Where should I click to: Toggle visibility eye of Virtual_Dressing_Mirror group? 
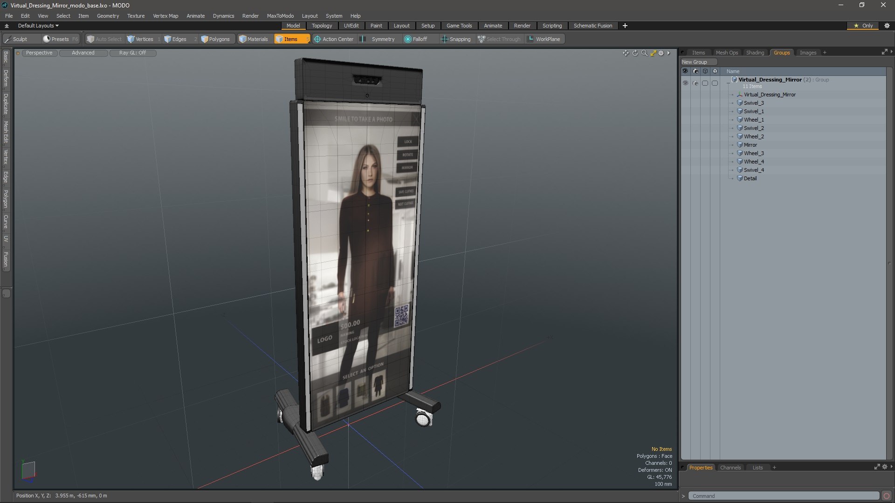(x=685, y=83)
